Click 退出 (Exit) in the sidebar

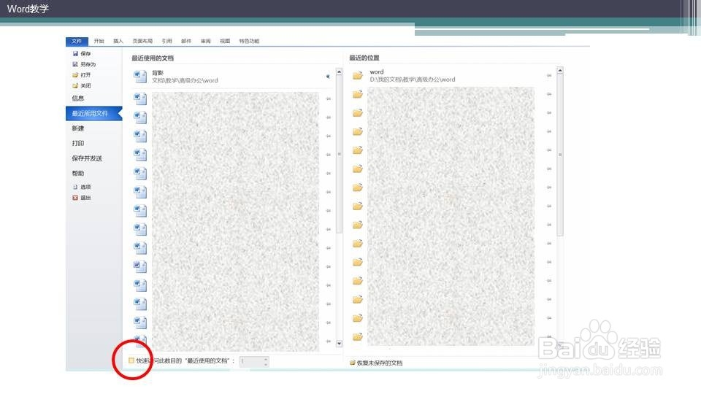pyautogui.click(x=81, y=198)
